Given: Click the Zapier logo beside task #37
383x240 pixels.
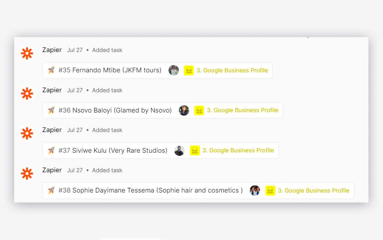Looking at the screenshot, I should click(x=27, y=133).
